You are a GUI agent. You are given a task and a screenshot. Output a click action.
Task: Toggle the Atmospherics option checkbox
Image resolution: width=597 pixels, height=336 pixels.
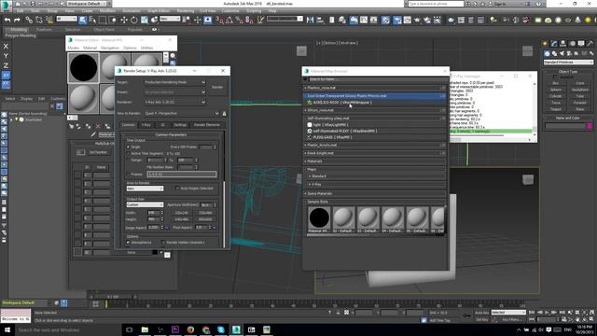click(129, 243)
